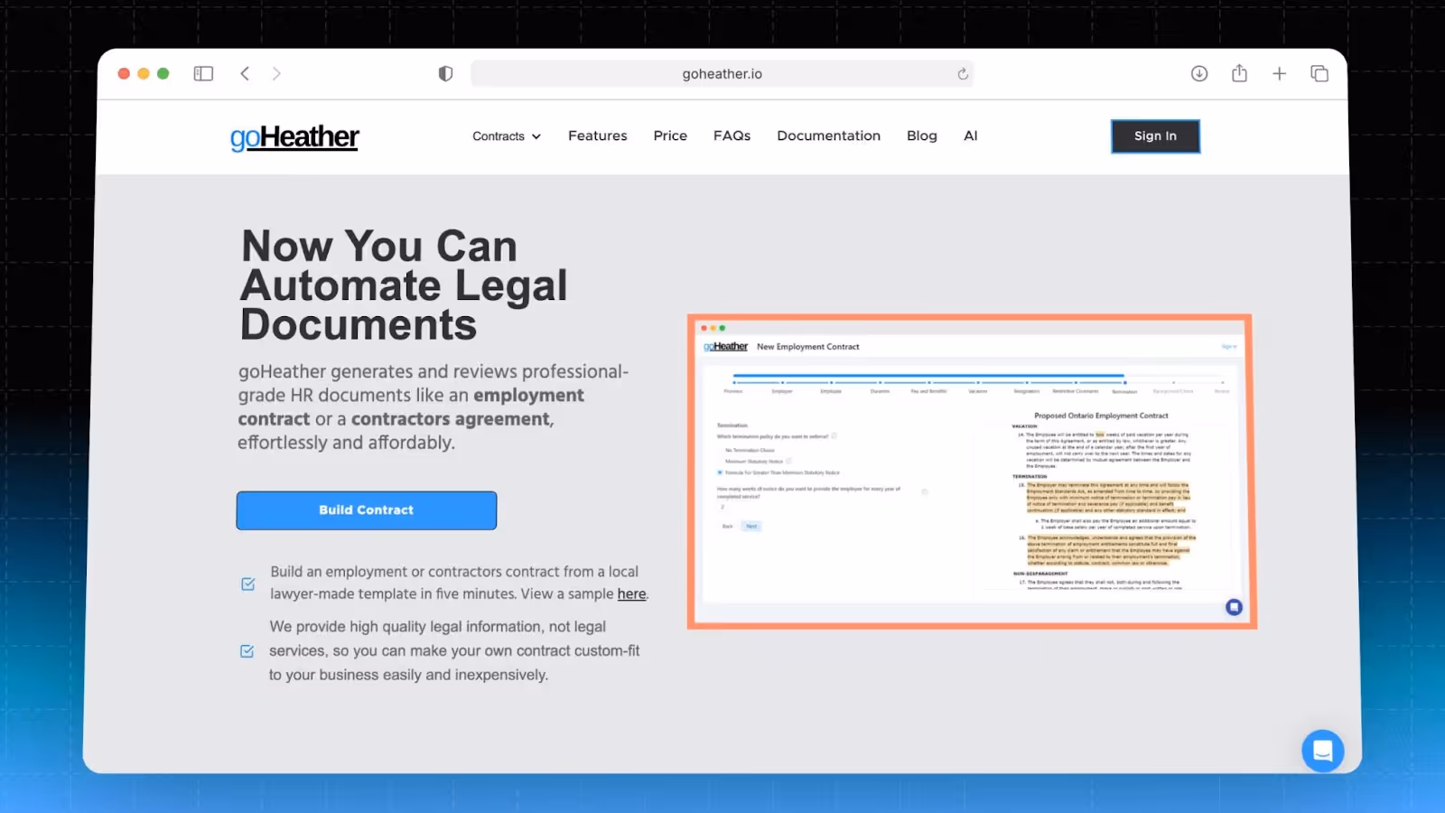The image size is (1445, 813).
Task: Show tab overview icon
Action: coord(1319,74)
